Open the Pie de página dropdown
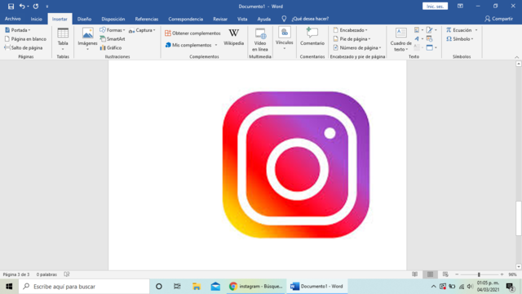Image resolution: width=522 pixels, height=294 pixels. click(352, 39)
